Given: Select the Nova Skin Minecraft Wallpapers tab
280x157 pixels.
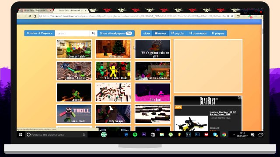Looking at the screenshot, I should click(70, 10).
